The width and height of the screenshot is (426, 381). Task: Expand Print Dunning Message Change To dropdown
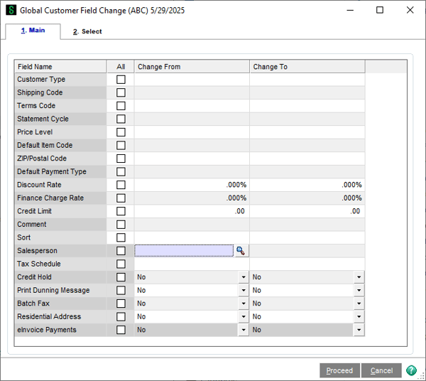point(359,291)
